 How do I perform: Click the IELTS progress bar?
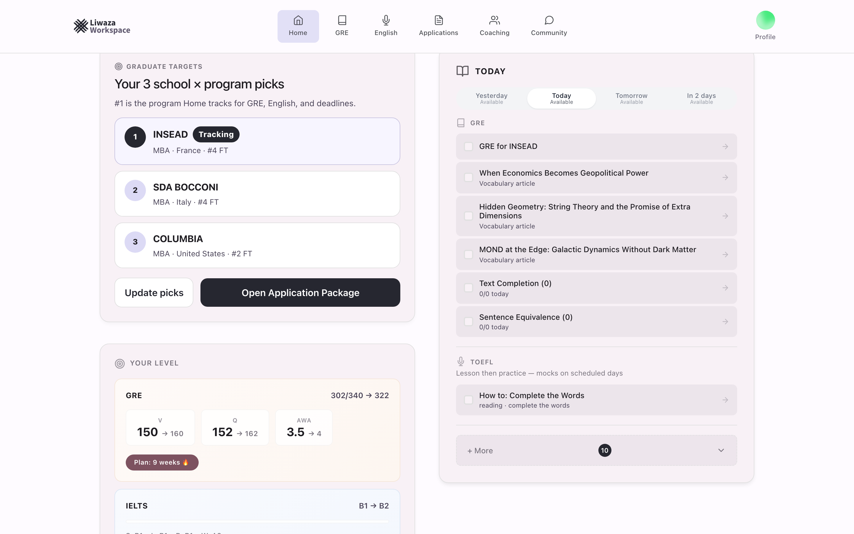[257, 521]
